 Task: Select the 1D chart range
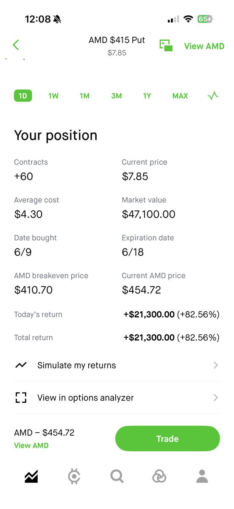(23, 96)
